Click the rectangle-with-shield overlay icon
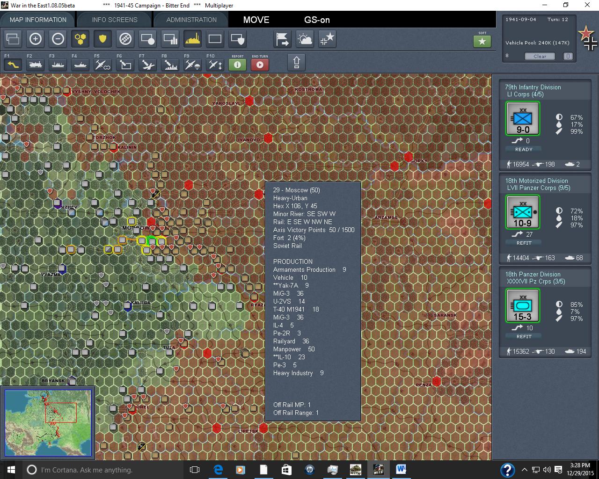 [237, 39]
